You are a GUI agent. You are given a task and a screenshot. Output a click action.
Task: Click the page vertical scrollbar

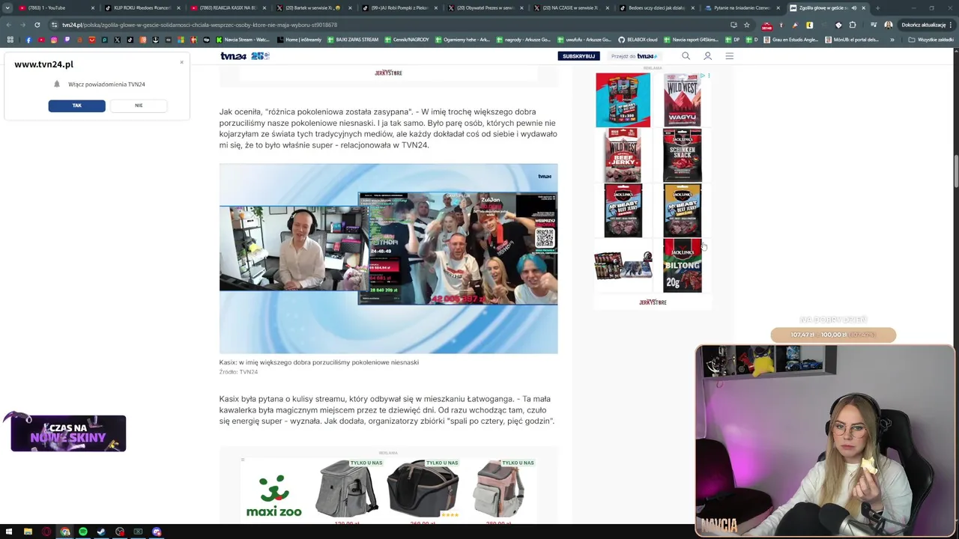pyautogui.click(x=956, y=172)
